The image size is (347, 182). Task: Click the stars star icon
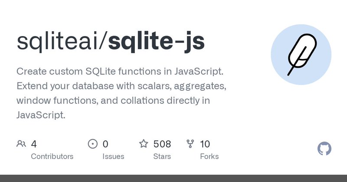144,144
